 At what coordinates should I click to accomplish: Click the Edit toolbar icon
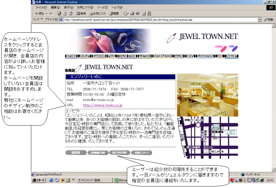click(138, 13)
